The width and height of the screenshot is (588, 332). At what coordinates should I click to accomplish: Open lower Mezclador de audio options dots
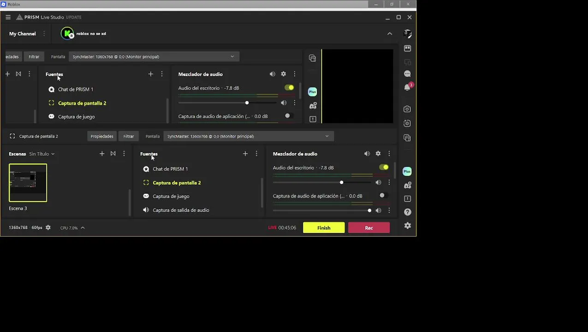click(x=389, y=154)
